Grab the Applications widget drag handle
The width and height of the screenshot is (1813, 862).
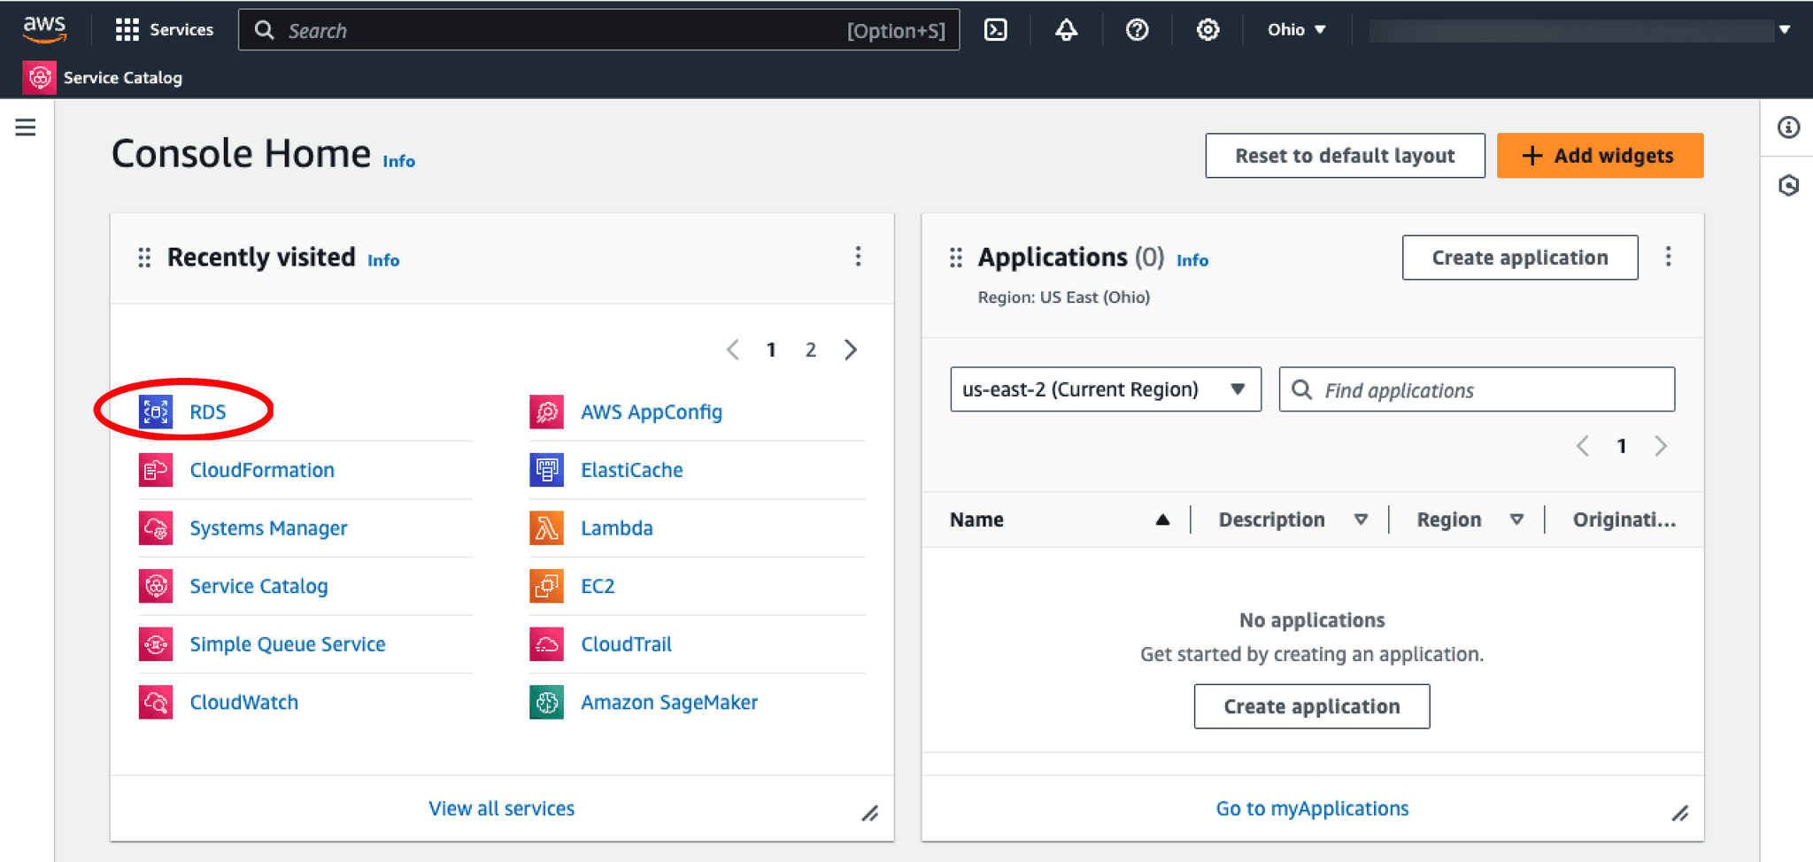click(x=955, y=258)
